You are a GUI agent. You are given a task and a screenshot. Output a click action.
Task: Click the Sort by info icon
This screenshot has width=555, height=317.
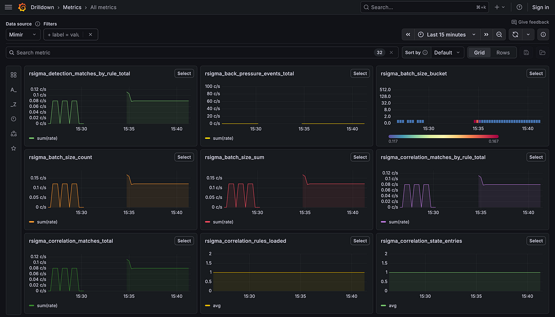[425, 53]
